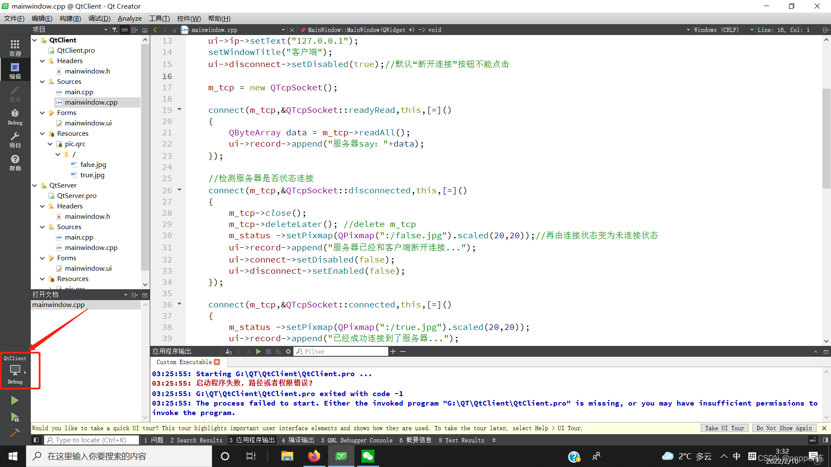Toggle the right sidebar visibility button
Viewport: 831px width, 467px height.
pos(825,440)
